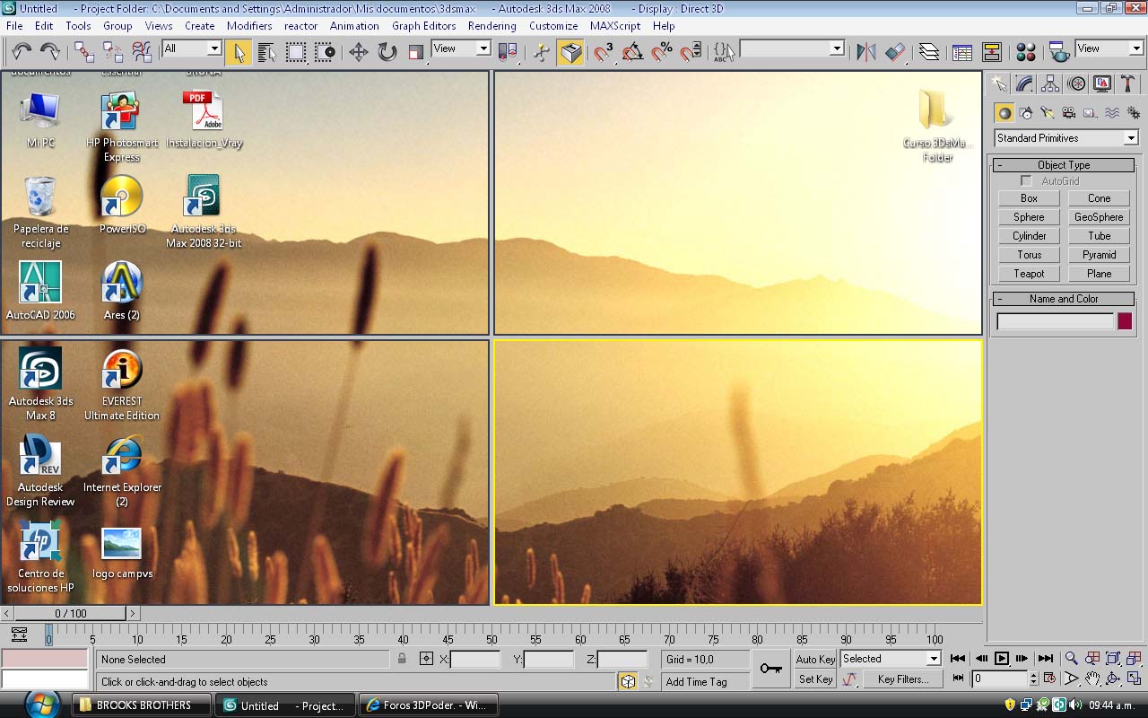Open the Material Editor from toolbar
Screen dimensions: 1148x718
[x=1026, y=52]
